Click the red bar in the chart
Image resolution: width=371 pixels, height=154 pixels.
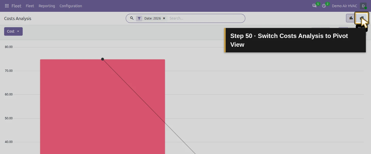click(x=103, y=107)
